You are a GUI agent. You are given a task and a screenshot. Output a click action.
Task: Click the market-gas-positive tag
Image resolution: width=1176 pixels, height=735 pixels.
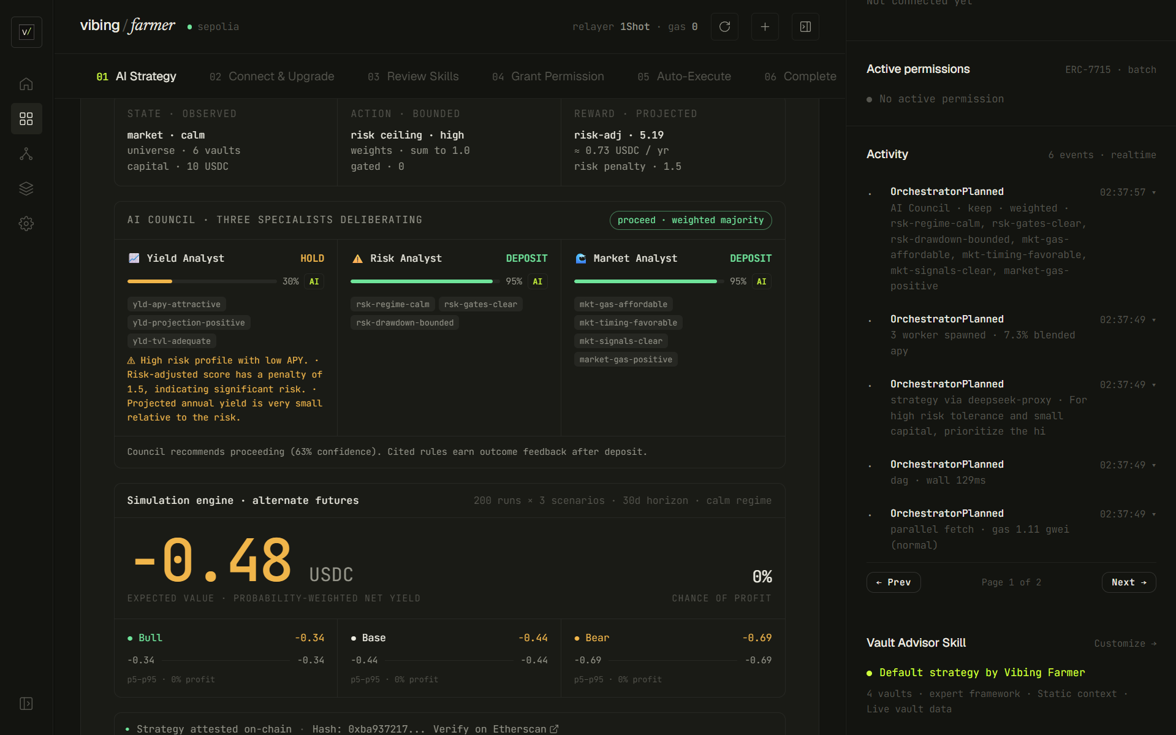(x=626, y=359)
